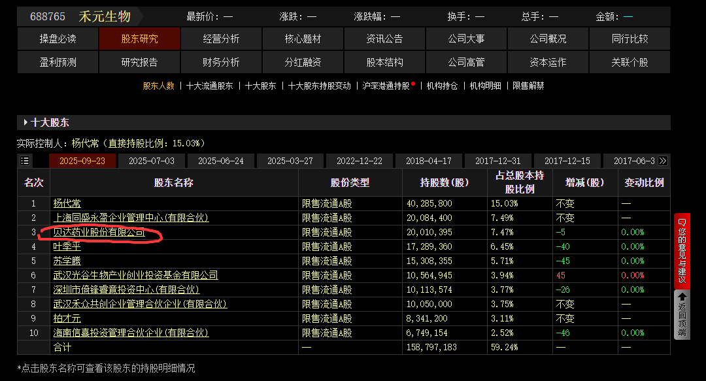Open the 公司大事 tab
706x381 pixels.
point(467,39)
